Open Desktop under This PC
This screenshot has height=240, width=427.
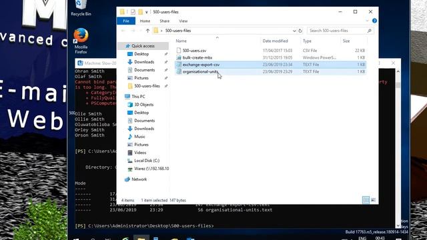pyautogui.click(x=141, y=113)
